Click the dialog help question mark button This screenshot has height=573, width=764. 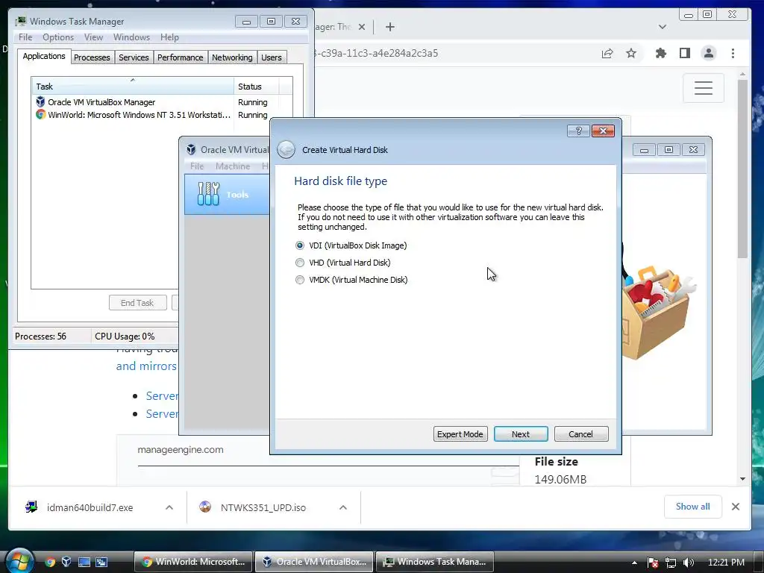(x=578, y=131)
